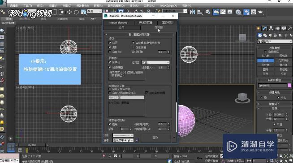
Task: Toggle the 阴影 shadows checkbox
Action: pyautogui.click(x=110, y=47)
